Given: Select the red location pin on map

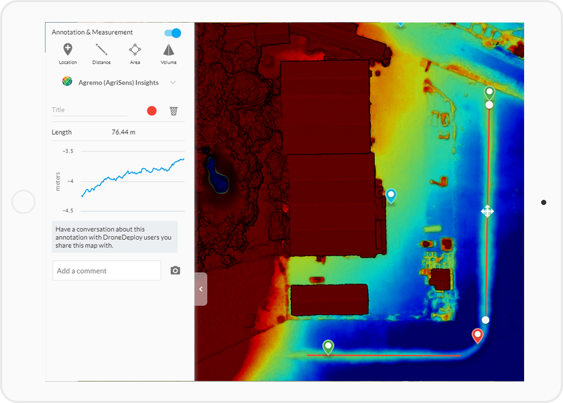Looking at the screenshot, I should pyautogui.click(x=478, y=336).
